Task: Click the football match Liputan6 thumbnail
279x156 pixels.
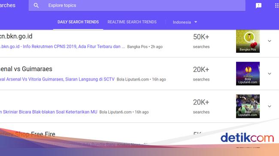Action: pyautogui.click(x=248, y=106)
